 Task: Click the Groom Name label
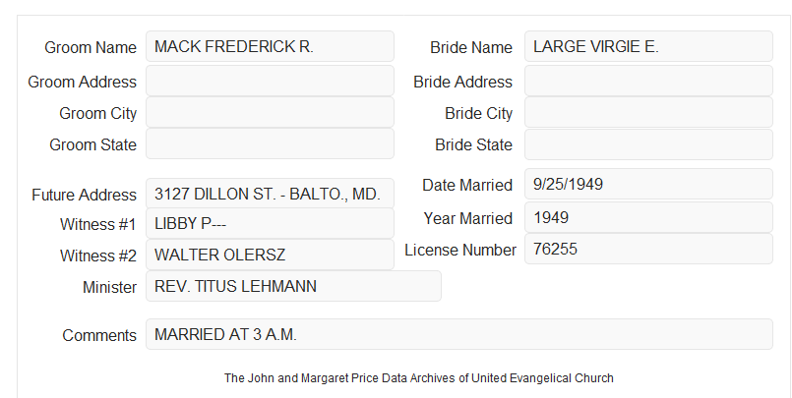pos(91,47)
